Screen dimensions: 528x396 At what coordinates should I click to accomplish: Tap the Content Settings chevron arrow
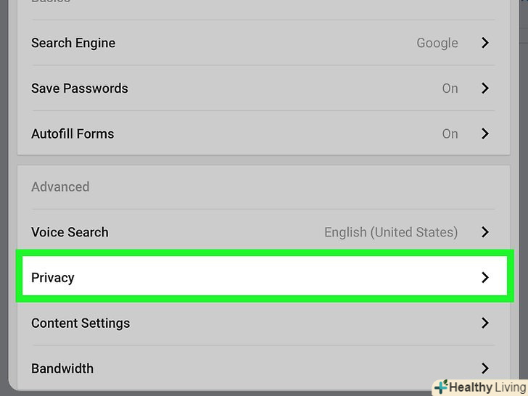(485, 323)
